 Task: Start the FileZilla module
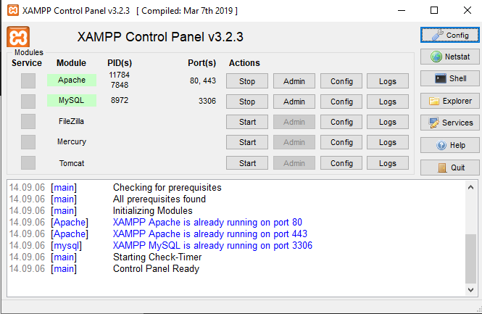point(247,122)
